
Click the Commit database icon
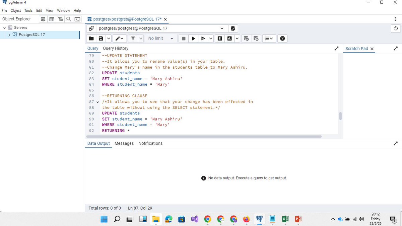click(246, 39)
